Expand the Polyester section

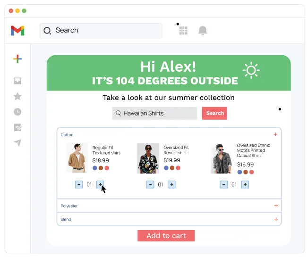pyautogui.click(x=276, y=206)
